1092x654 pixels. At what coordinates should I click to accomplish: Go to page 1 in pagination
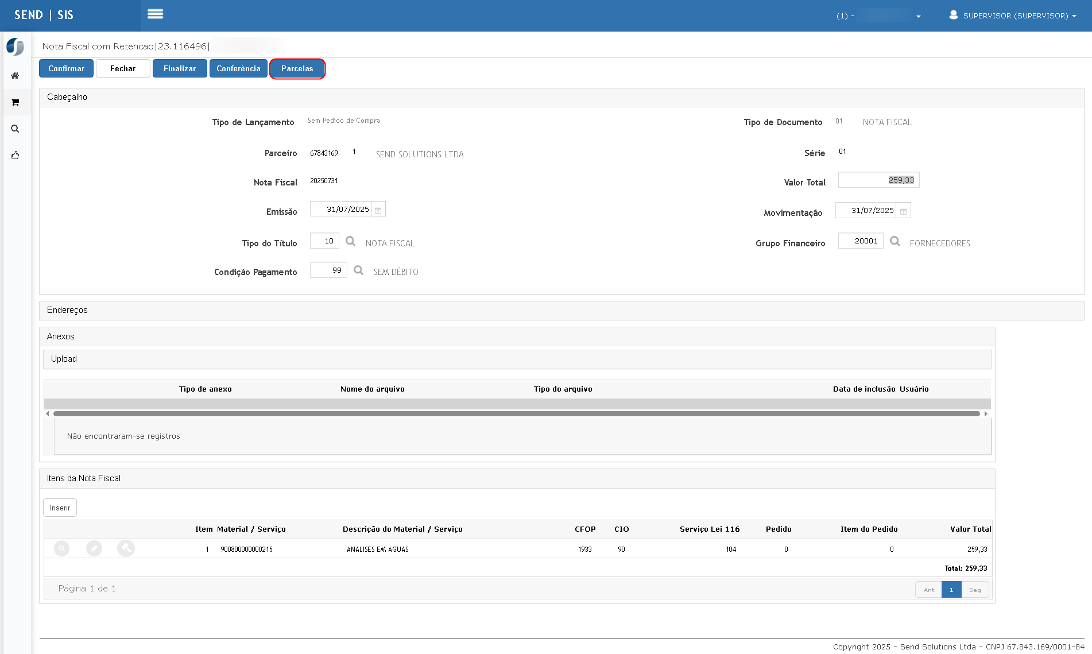point(951,590)
